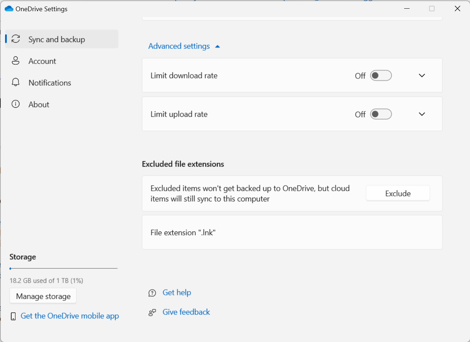Image resolution: width=470 pixels, height=342 pixels.
Task: Turn on the Limit upload rate toggle
Action: tap(381, 114)
